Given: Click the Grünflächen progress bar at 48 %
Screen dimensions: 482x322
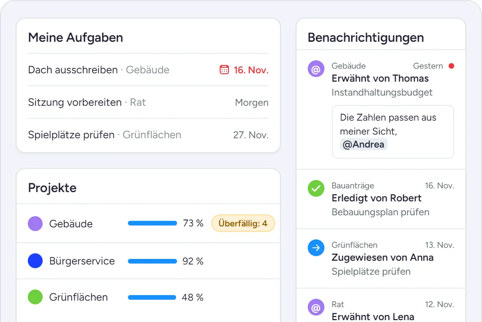Looking at the screenshot, I should tap(152, 297).
